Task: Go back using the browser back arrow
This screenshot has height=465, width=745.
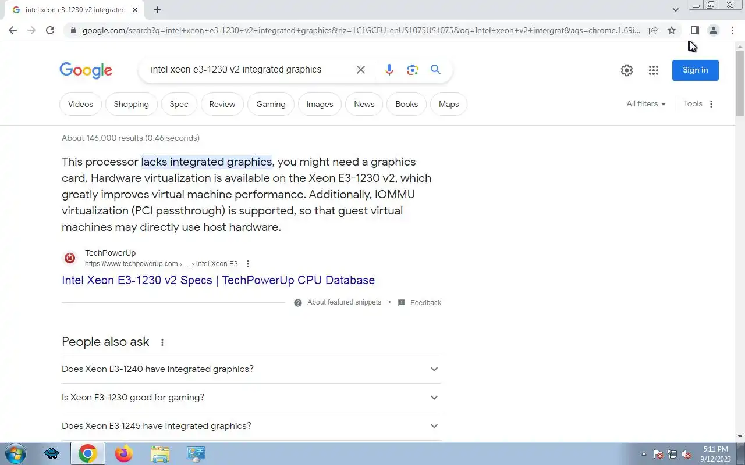Action: coord(13,30)
